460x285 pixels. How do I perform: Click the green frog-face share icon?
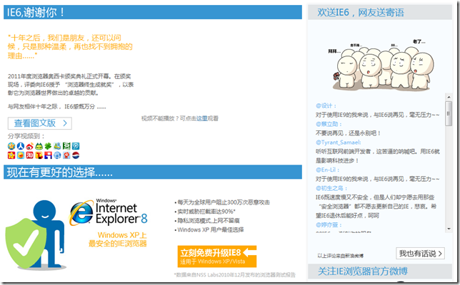pos(39,146)
